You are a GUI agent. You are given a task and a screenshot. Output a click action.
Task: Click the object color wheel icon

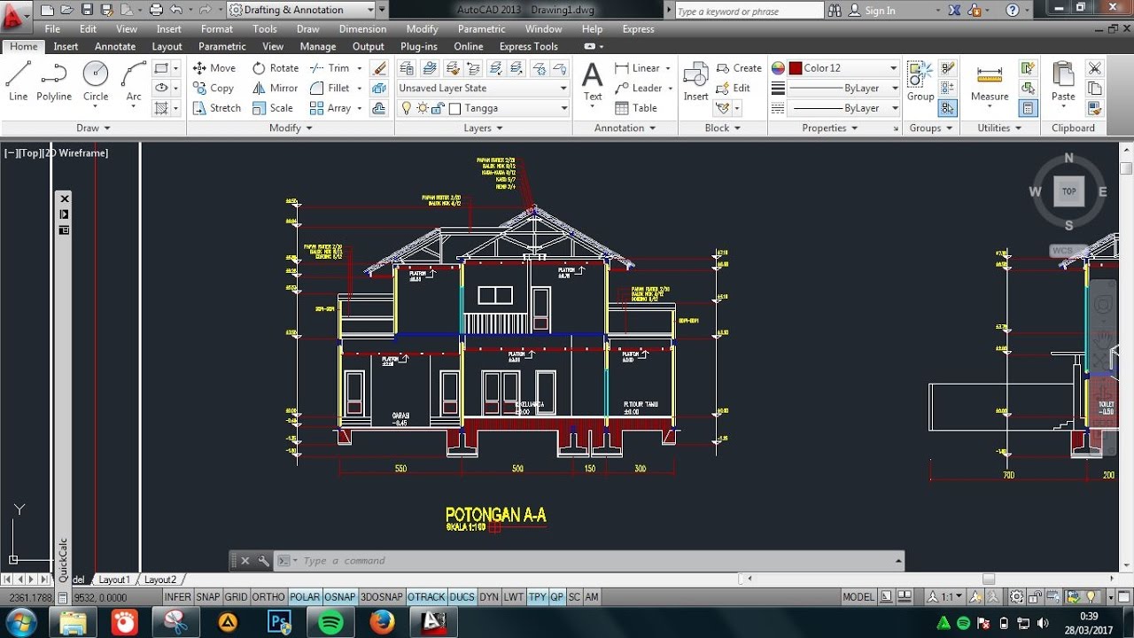coord(778,67)
